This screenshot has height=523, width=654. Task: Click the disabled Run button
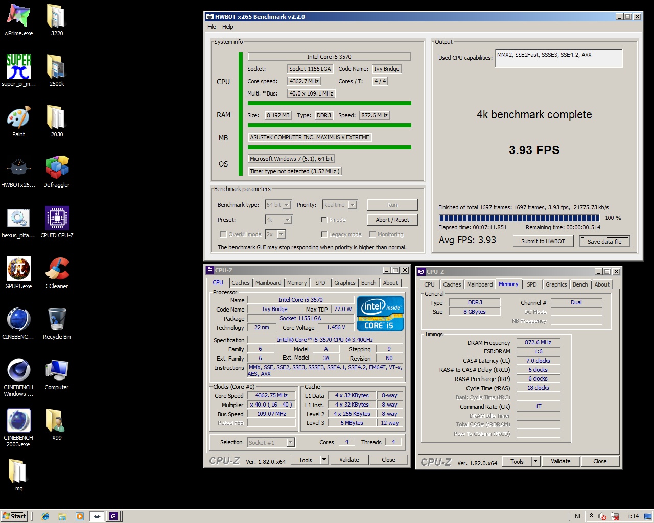coord(392,205)
